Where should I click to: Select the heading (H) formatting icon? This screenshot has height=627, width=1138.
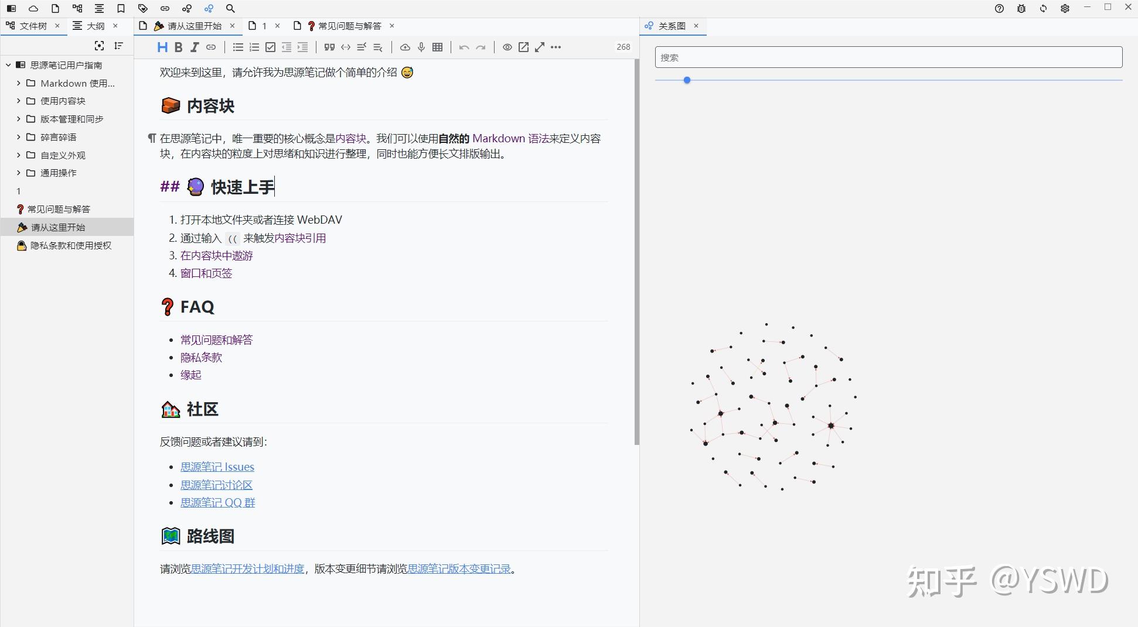click(162, 47)
